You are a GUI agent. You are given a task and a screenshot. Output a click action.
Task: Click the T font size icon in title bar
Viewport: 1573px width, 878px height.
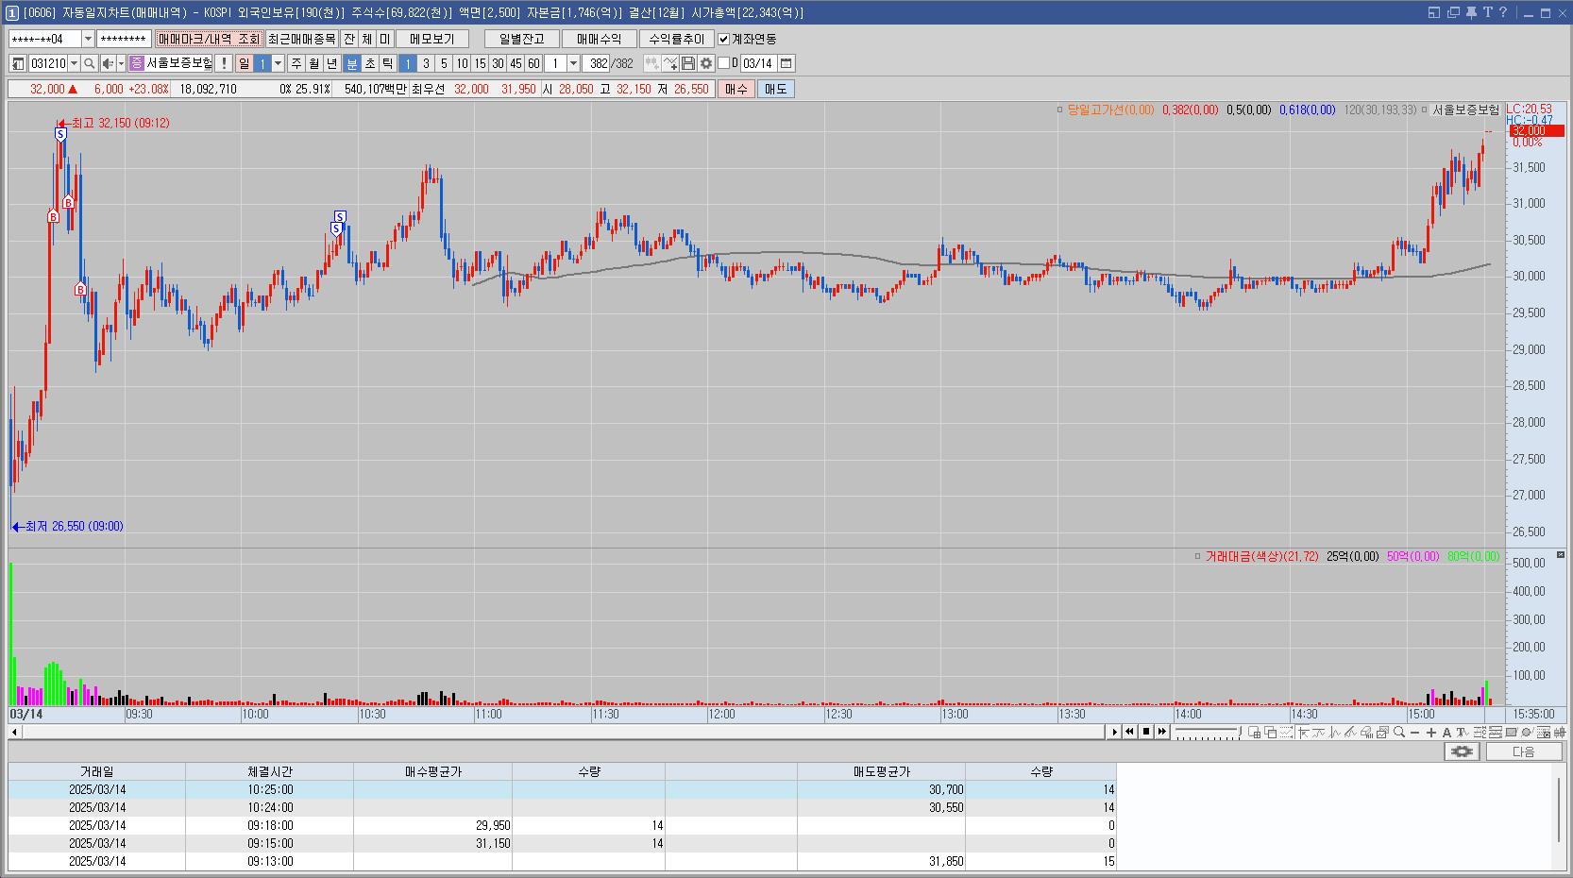(x=1488, y=12)
